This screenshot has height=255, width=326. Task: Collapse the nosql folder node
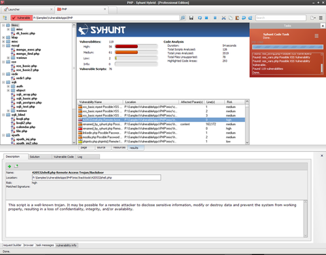(3, 45)
